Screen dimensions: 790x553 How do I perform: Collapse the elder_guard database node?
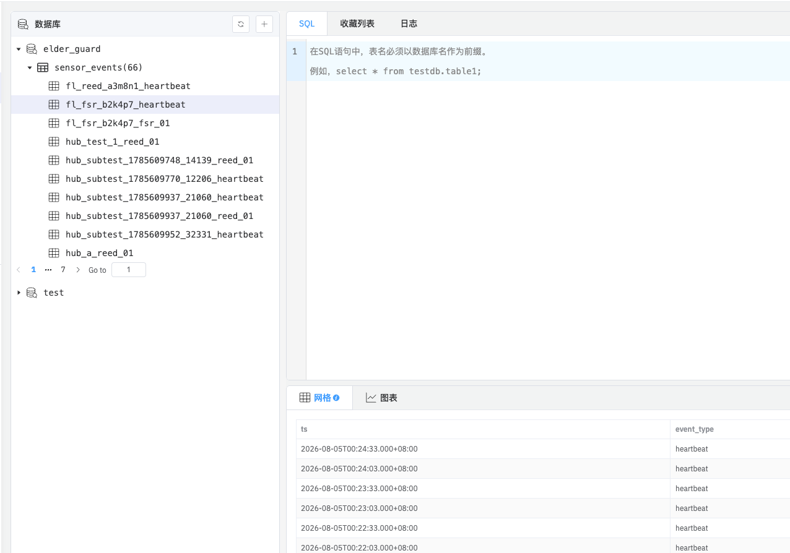tap(19, 49)
